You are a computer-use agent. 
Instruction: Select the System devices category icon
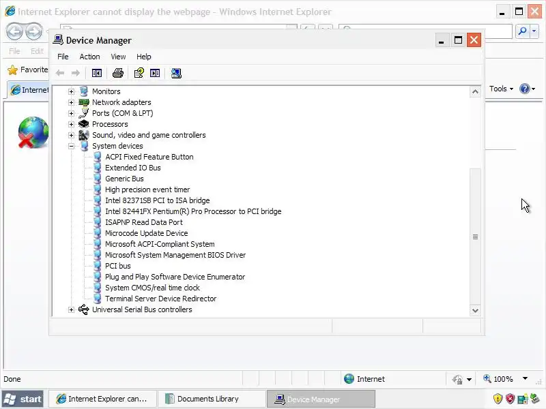(x=84, y=146)
